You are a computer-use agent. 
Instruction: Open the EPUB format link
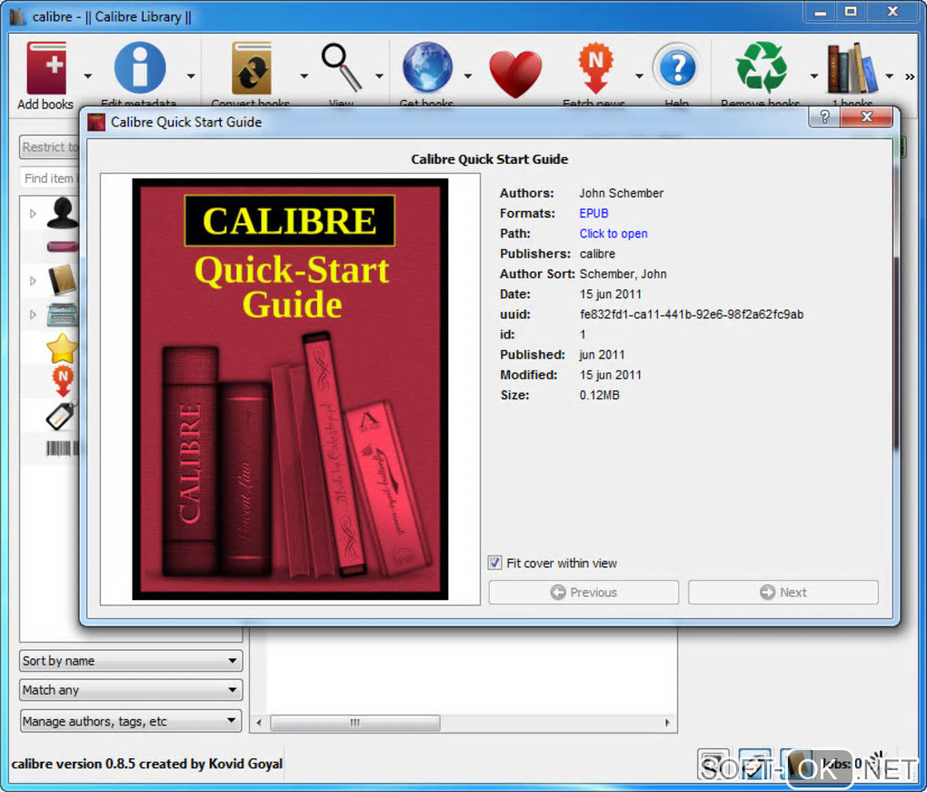593,213
